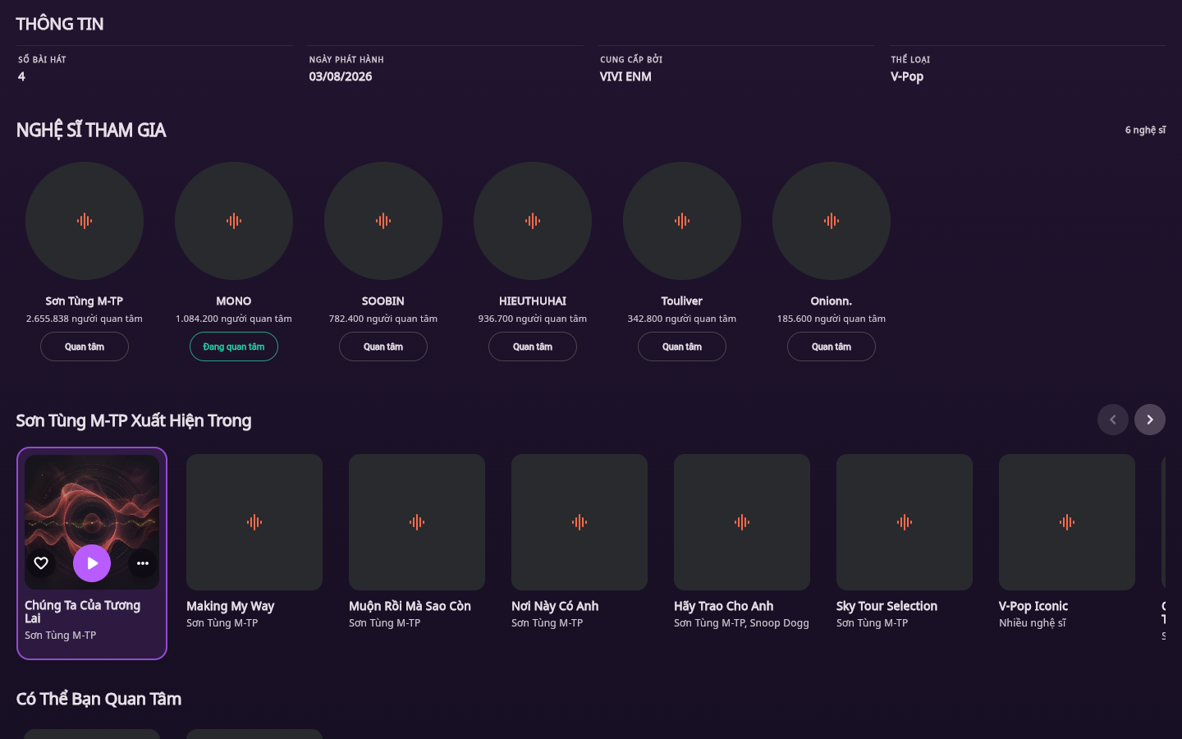Open SOOBIN artist avatar
The width and height of the screenshot is (1182, 739).
(383, 221)
